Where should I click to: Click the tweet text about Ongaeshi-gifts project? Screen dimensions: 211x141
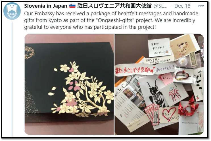point(111,20)
